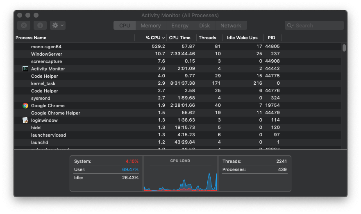This screenshot has width=361, height=214.
Task: Select the launchd process row
Action: click(177, 142)
